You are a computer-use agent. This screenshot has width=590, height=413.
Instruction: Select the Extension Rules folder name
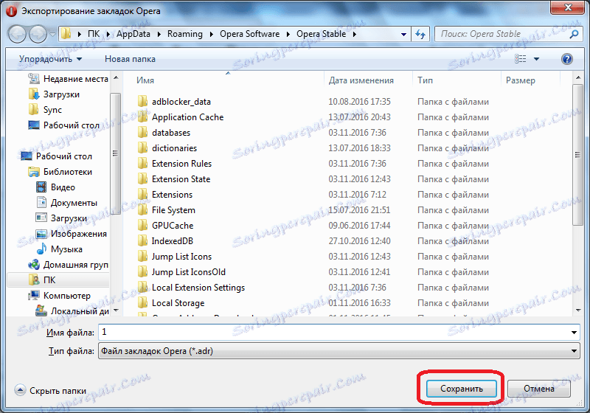(181, 163)
